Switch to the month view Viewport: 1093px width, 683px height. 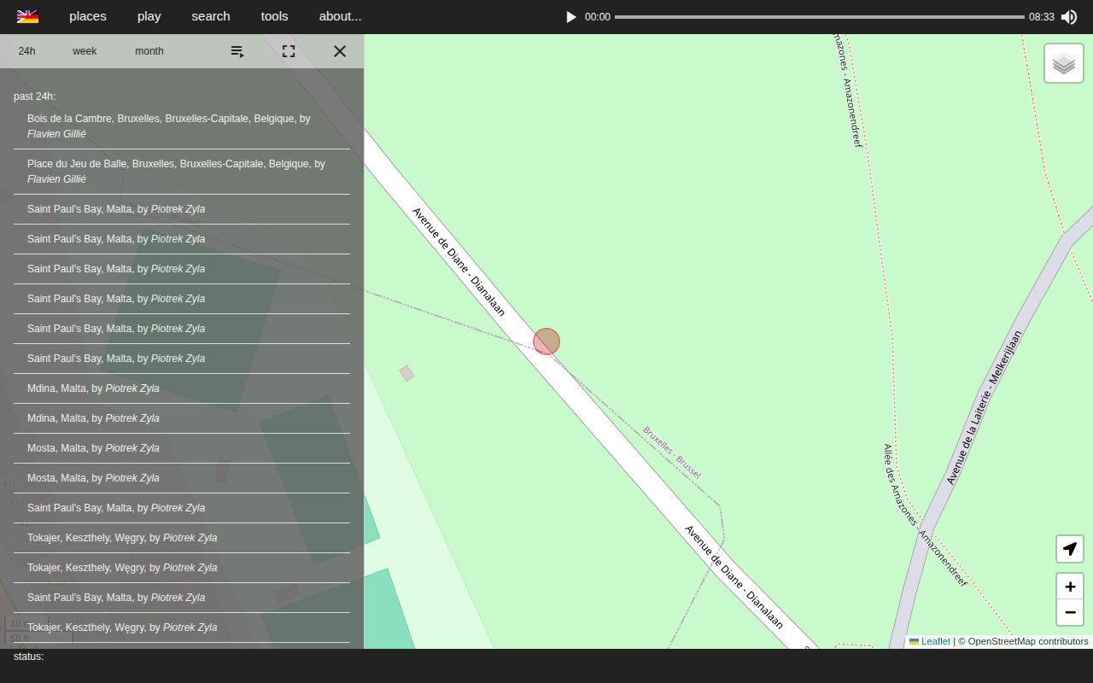click(x=149, y=51)
